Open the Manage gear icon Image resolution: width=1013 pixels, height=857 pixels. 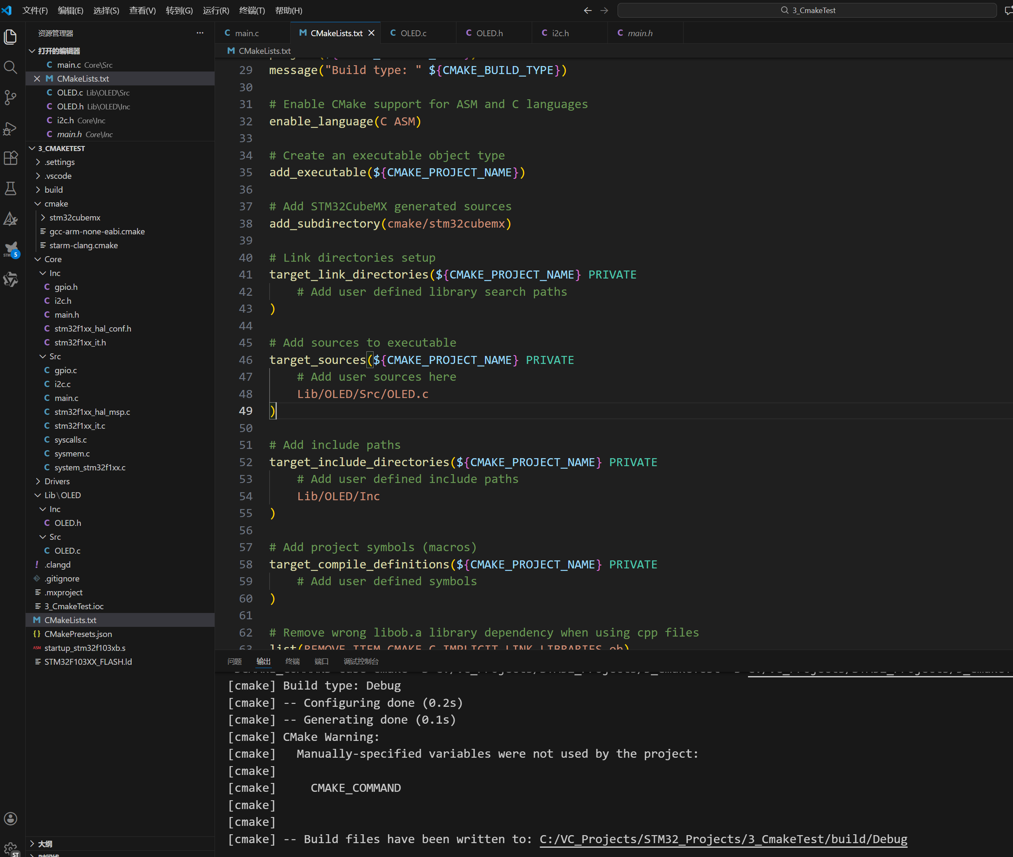(x=10, y=849)
